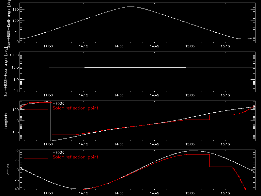Image resolution: width=261 pixels, height=196 pixels.
Task: Click the 14:00 label under Earth angle plot
Action: pos(48,46)
